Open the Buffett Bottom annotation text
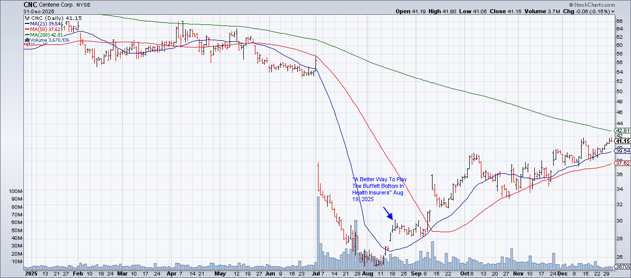This screenshot has width=631, height=278. [x=379, y=189]
